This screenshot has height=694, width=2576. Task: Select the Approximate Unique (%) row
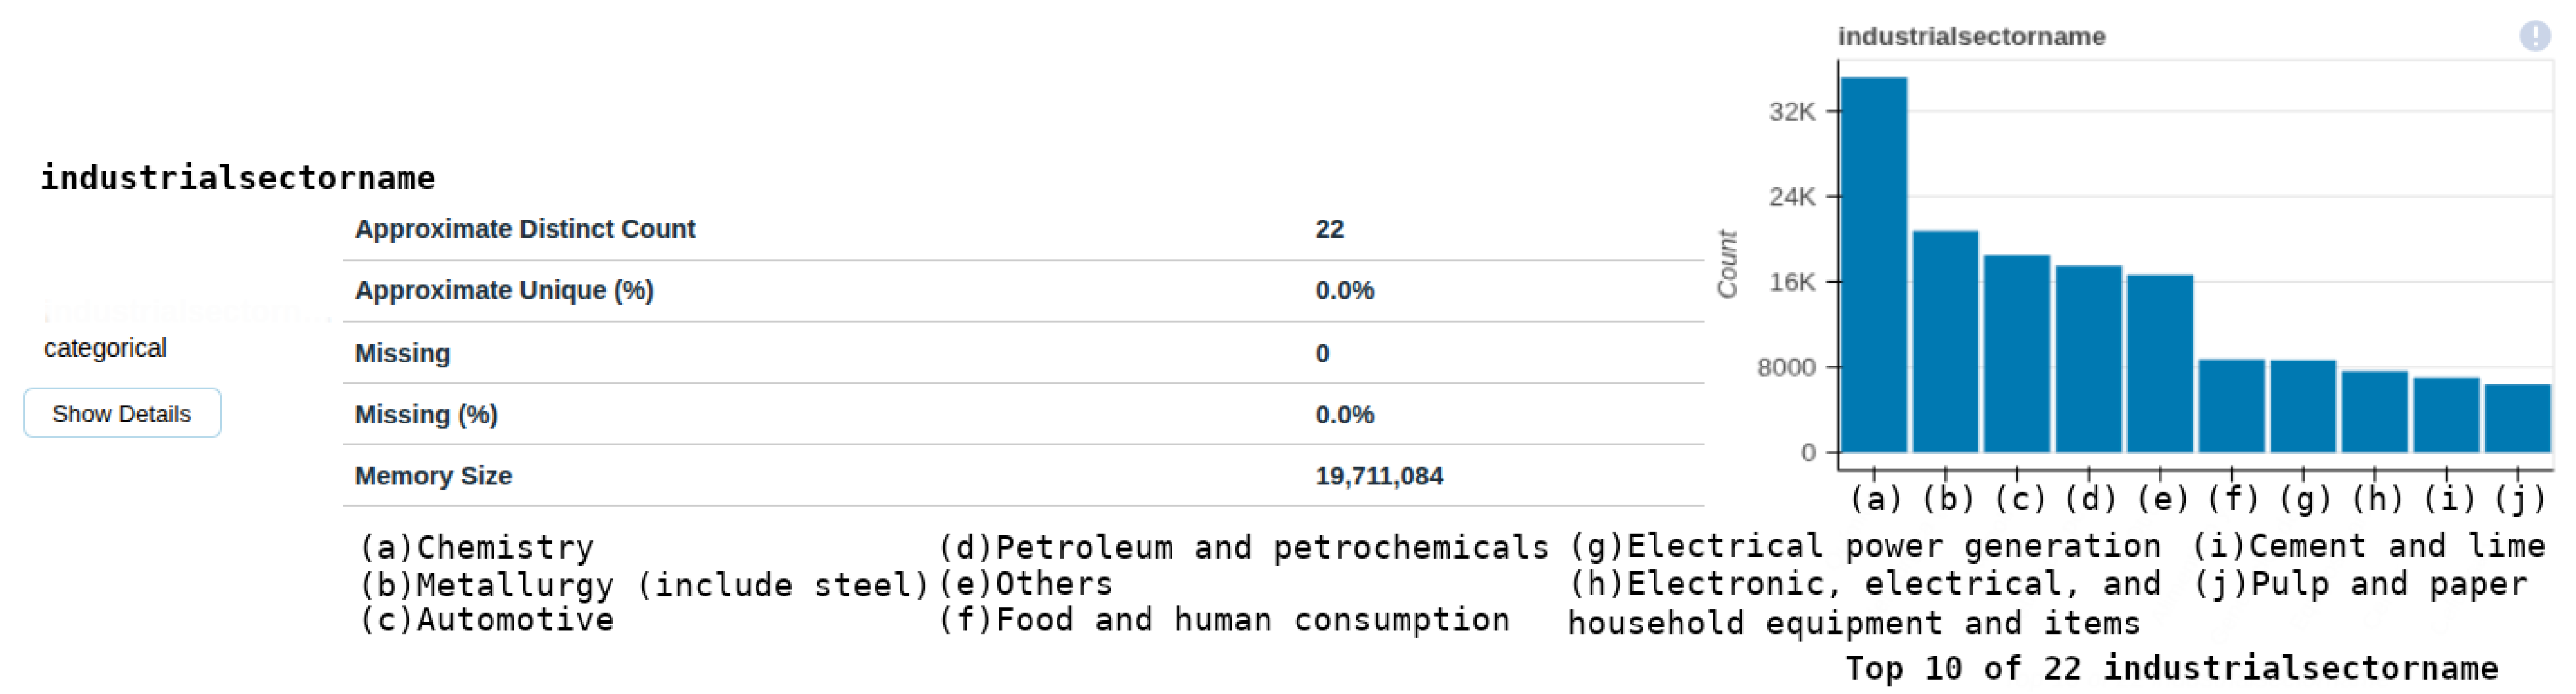click(504, 291)
